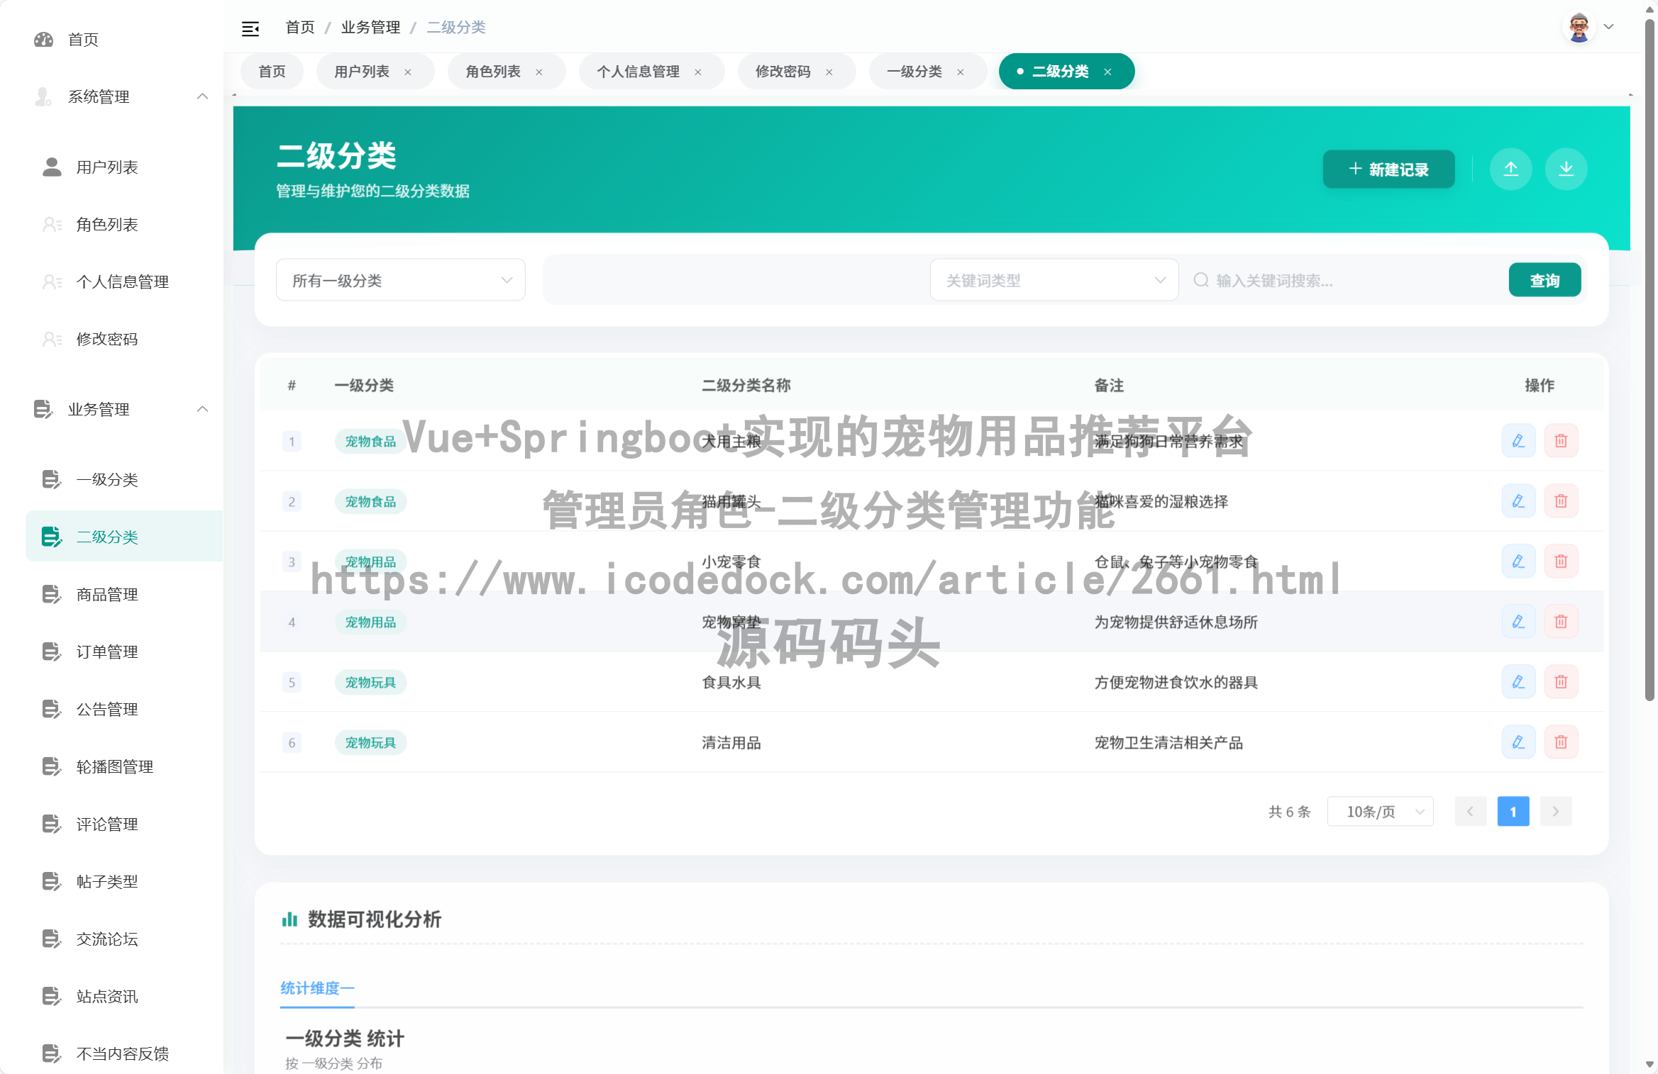Click the import icon in the header

coord(1511,169)
